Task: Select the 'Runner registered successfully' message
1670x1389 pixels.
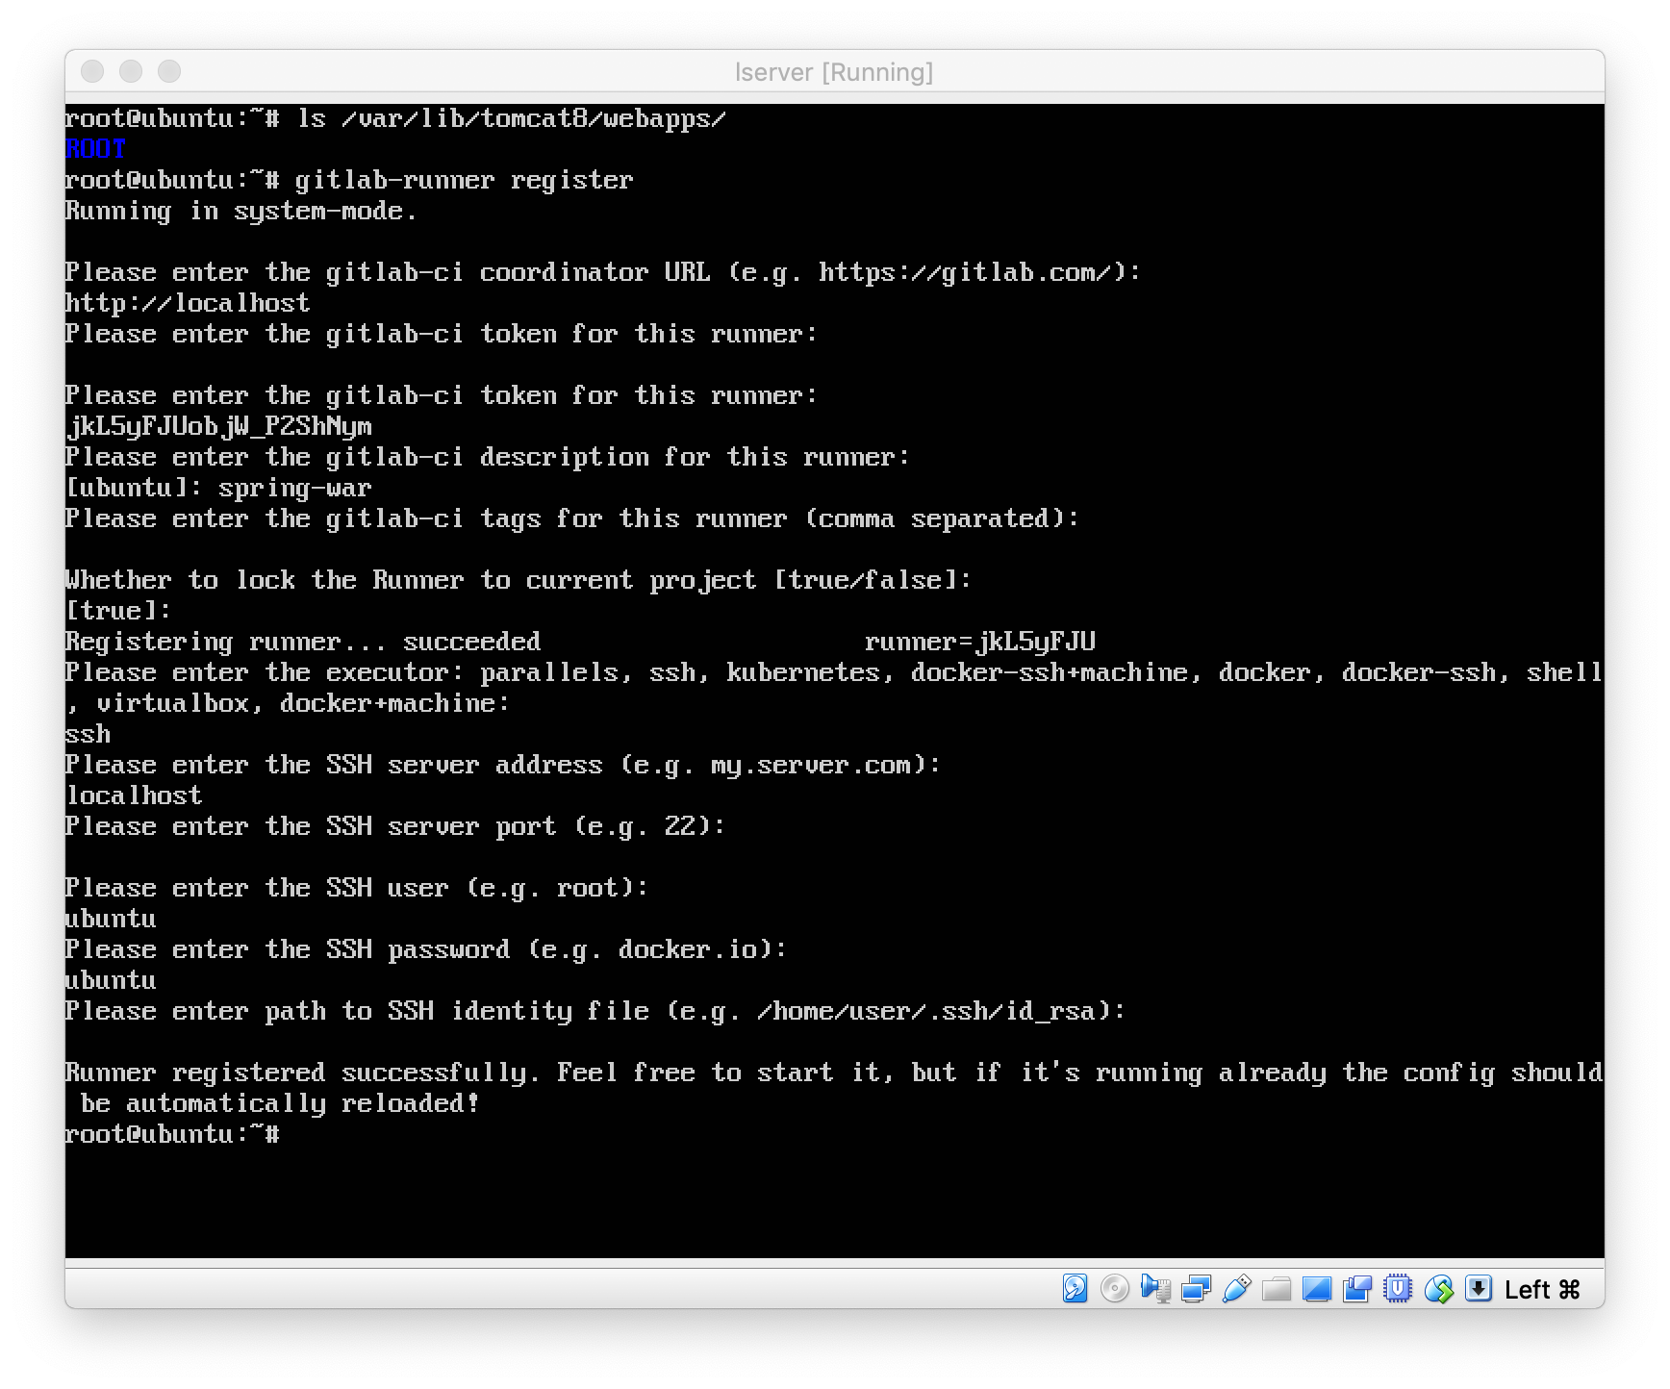Action: [x=834, y=1073]
